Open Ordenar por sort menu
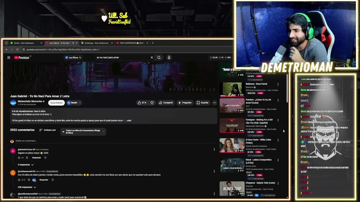Image resolution: width=360 pixels, height=202 pixels. [x=48, y=130]
